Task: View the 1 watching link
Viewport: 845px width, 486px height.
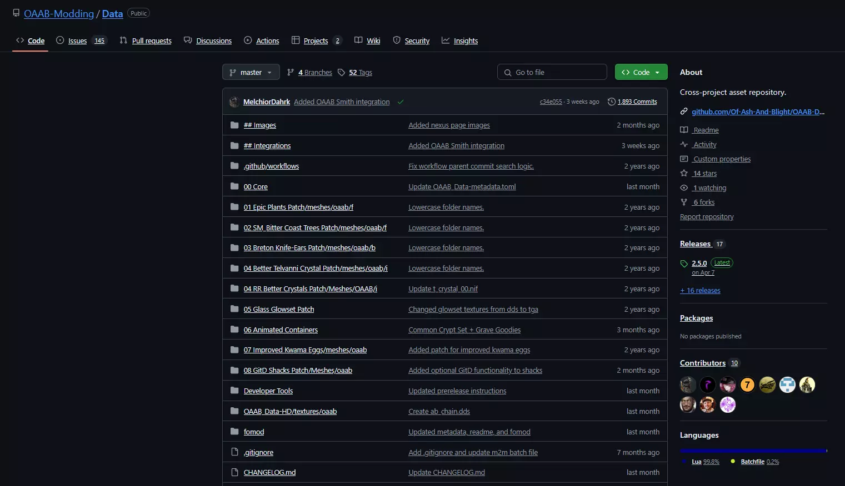Action: [709, 188]
